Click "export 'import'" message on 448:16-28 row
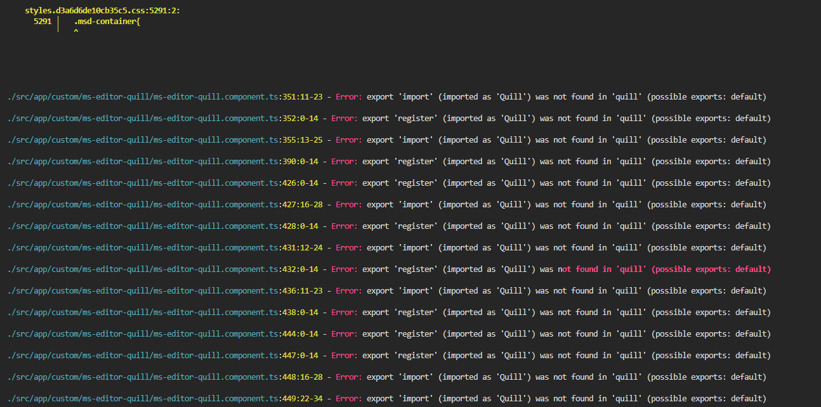The image size is (821, 407). coord(401,377)
